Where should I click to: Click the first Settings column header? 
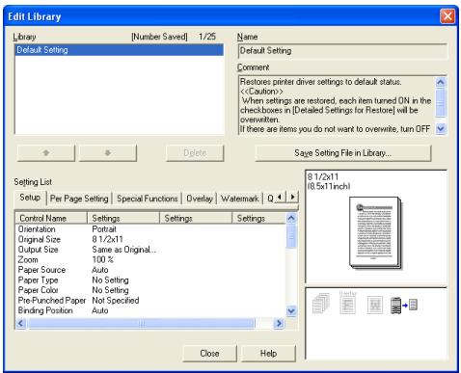coord(123,218)
